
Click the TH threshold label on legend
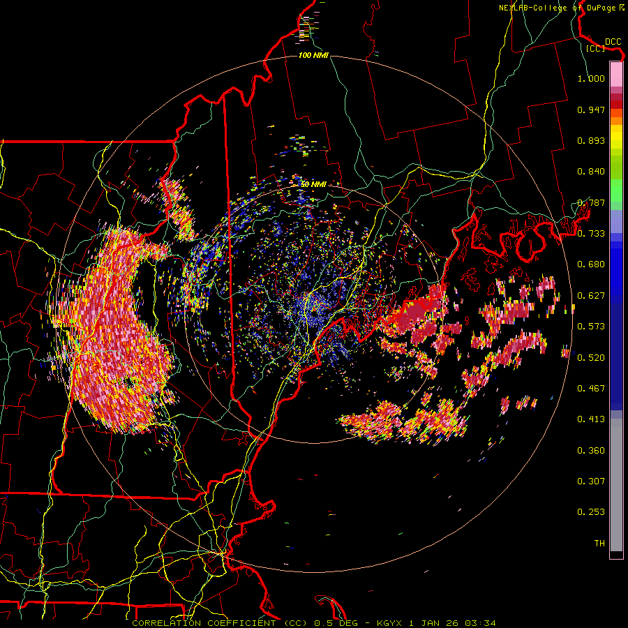pyautogui.click(x=599, y=544)
